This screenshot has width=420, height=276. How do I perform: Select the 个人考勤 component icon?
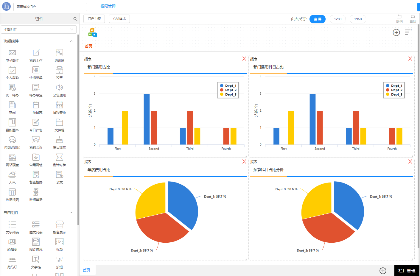12,70
